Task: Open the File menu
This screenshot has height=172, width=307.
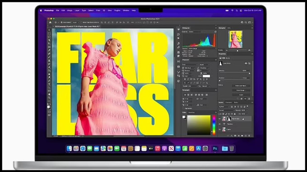Action: 58,10
